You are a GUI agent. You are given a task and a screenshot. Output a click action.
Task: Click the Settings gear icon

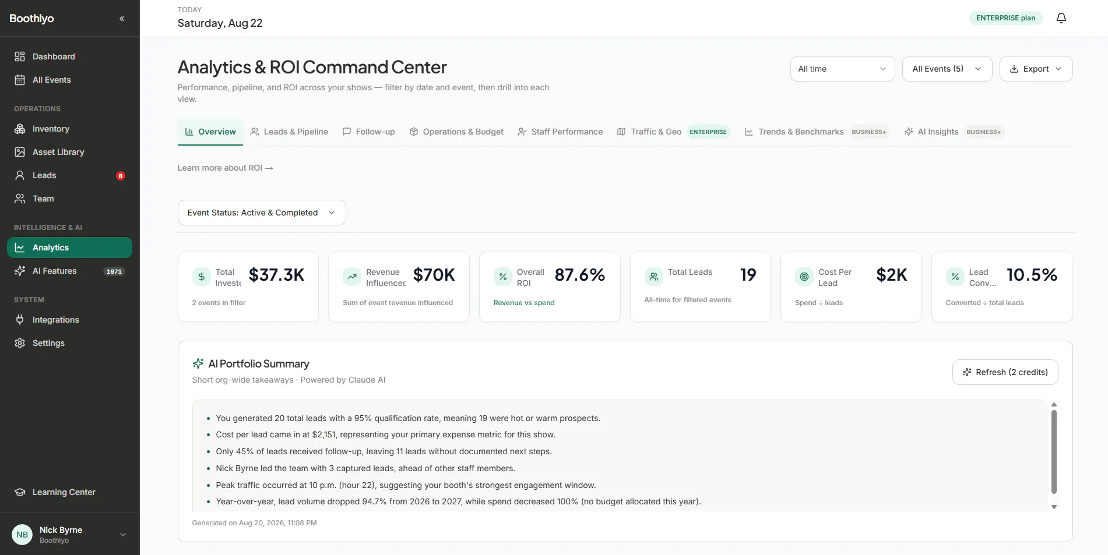pyautogui.click(x=20, y=343)
